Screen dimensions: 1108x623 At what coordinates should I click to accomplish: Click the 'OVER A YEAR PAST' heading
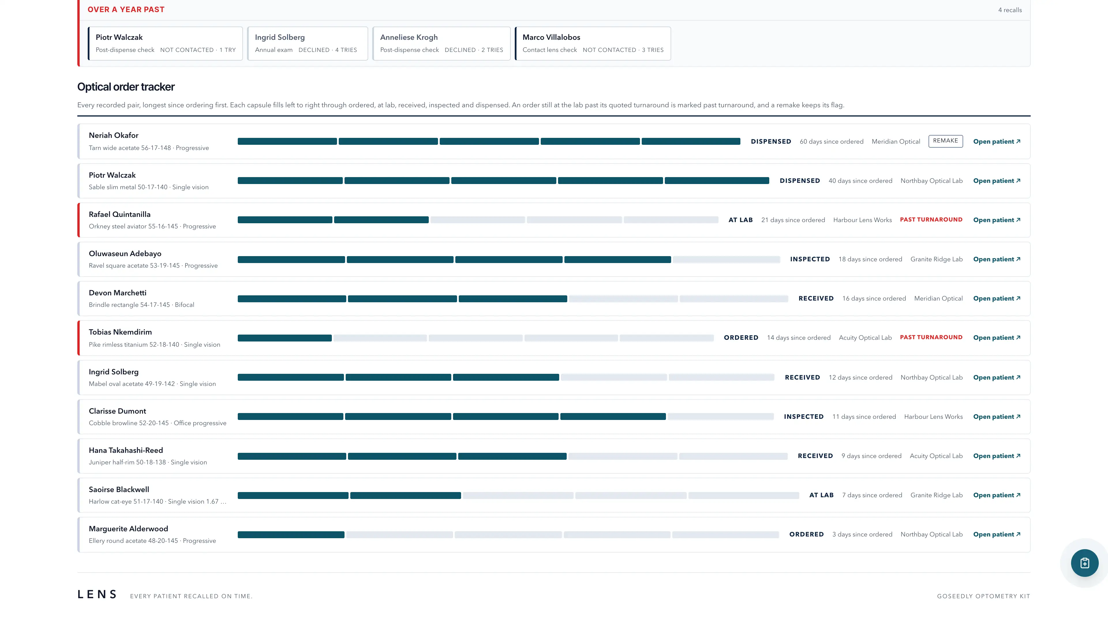(x=126, y=10)
